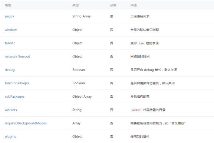Follow the subPackages property link

(x=14, y=97)
